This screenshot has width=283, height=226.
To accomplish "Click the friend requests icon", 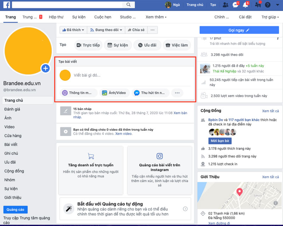I will click(225, 5).
